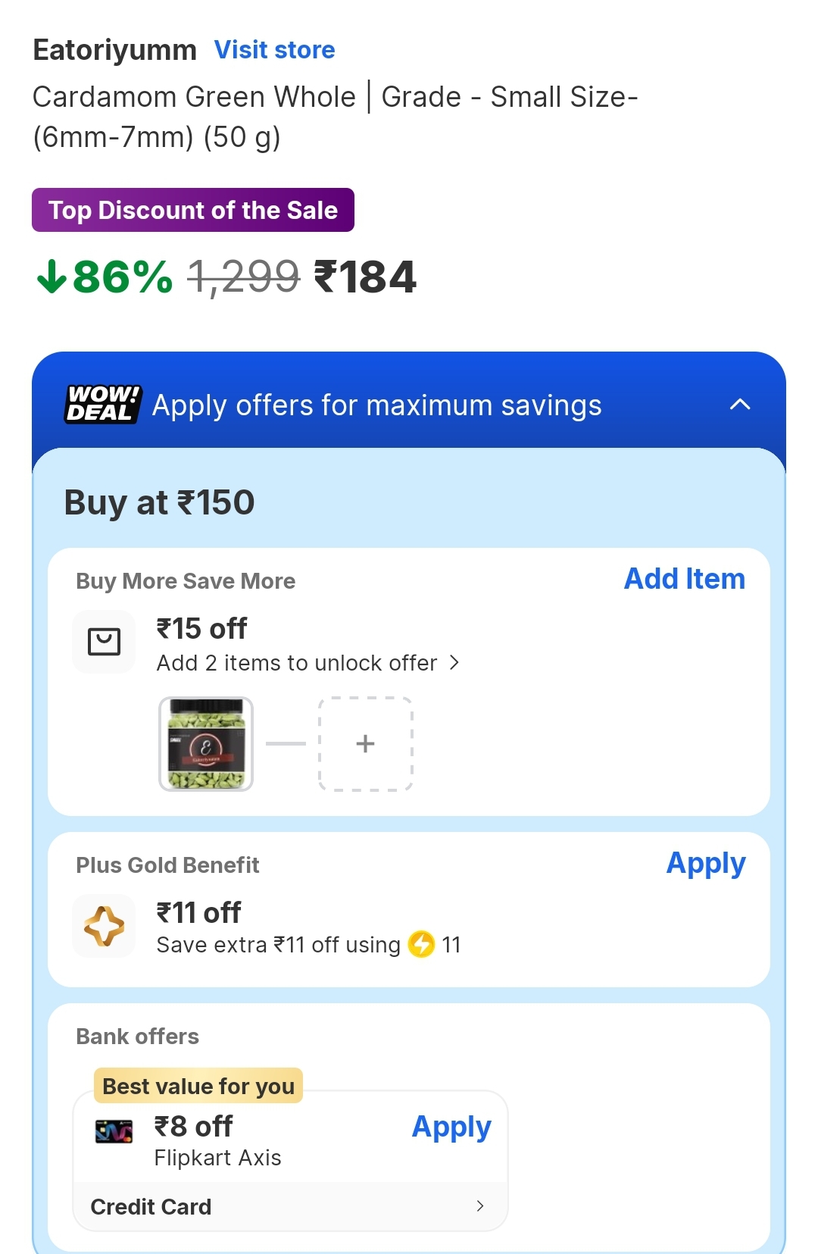Apply the Plus Gold Benefit offer
This screenshot has height=1254, width=818.
tap(705, 864)
